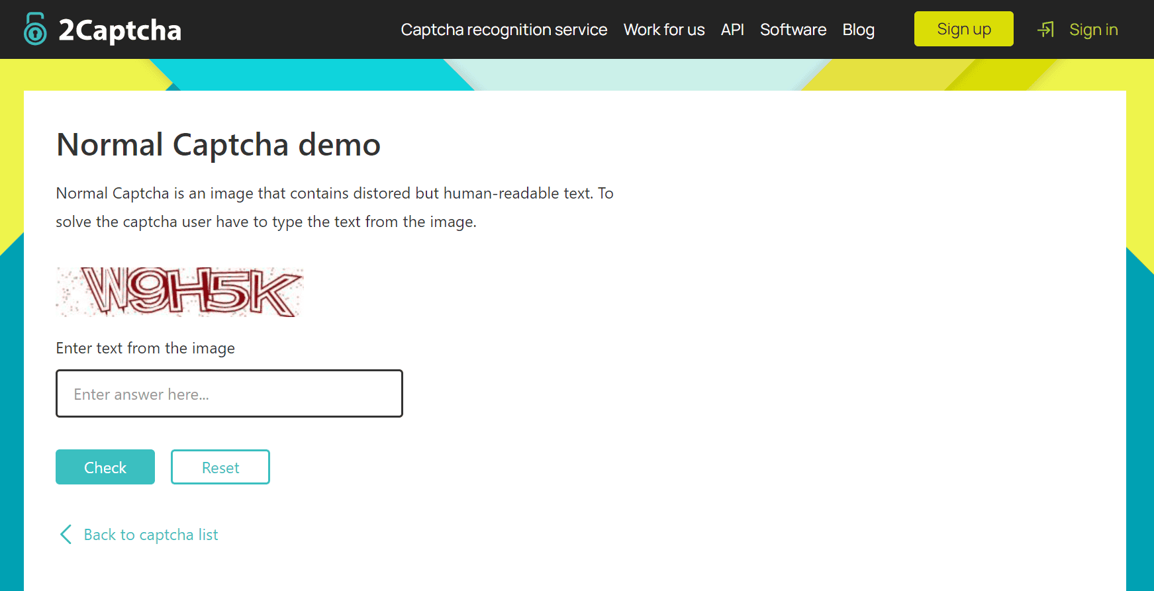Viewport: 1154px width, 591px height.
Task: Click the W9H5K captcha image
Action: click(x=180, y=292)
